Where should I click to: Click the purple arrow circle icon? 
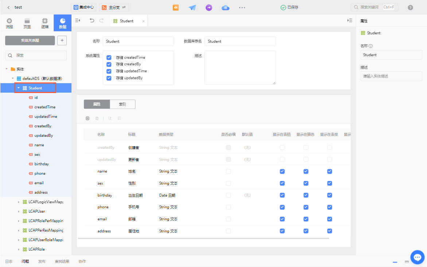[209, 8]
